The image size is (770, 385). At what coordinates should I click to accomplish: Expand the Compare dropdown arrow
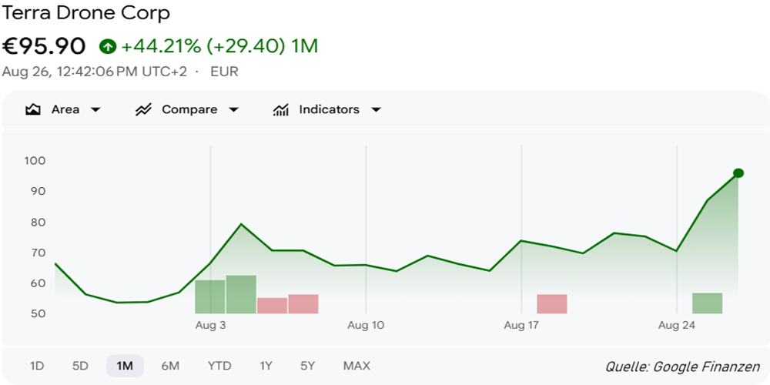pyautogui.click(x=234, y=109)
